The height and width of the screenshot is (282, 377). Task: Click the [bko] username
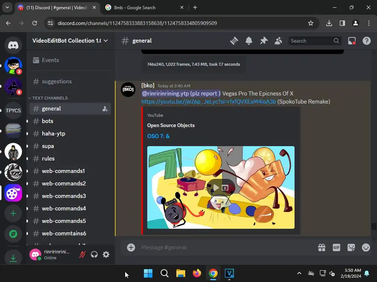[x=148, y=85]
